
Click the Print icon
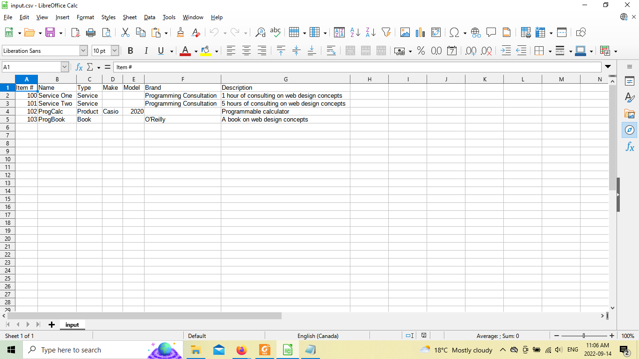[91, 32]
